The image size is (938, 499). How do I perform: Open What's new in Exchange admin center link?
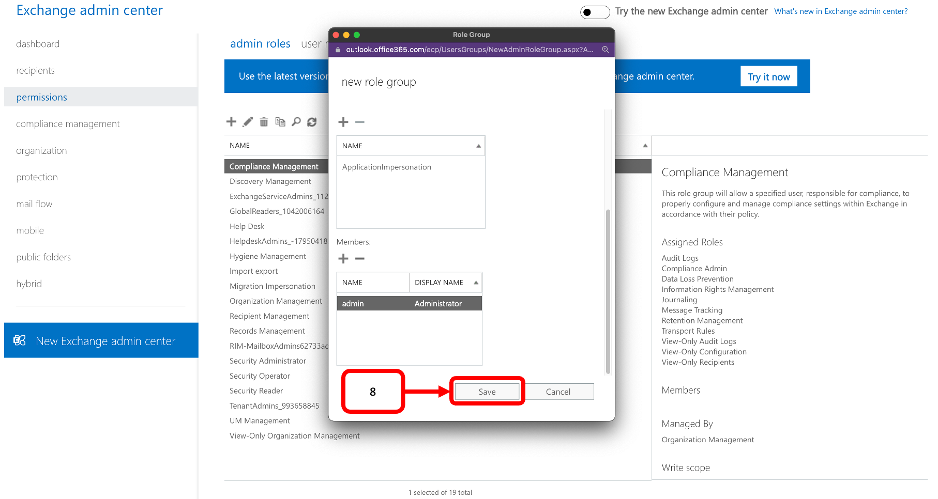tap(840, 11)
